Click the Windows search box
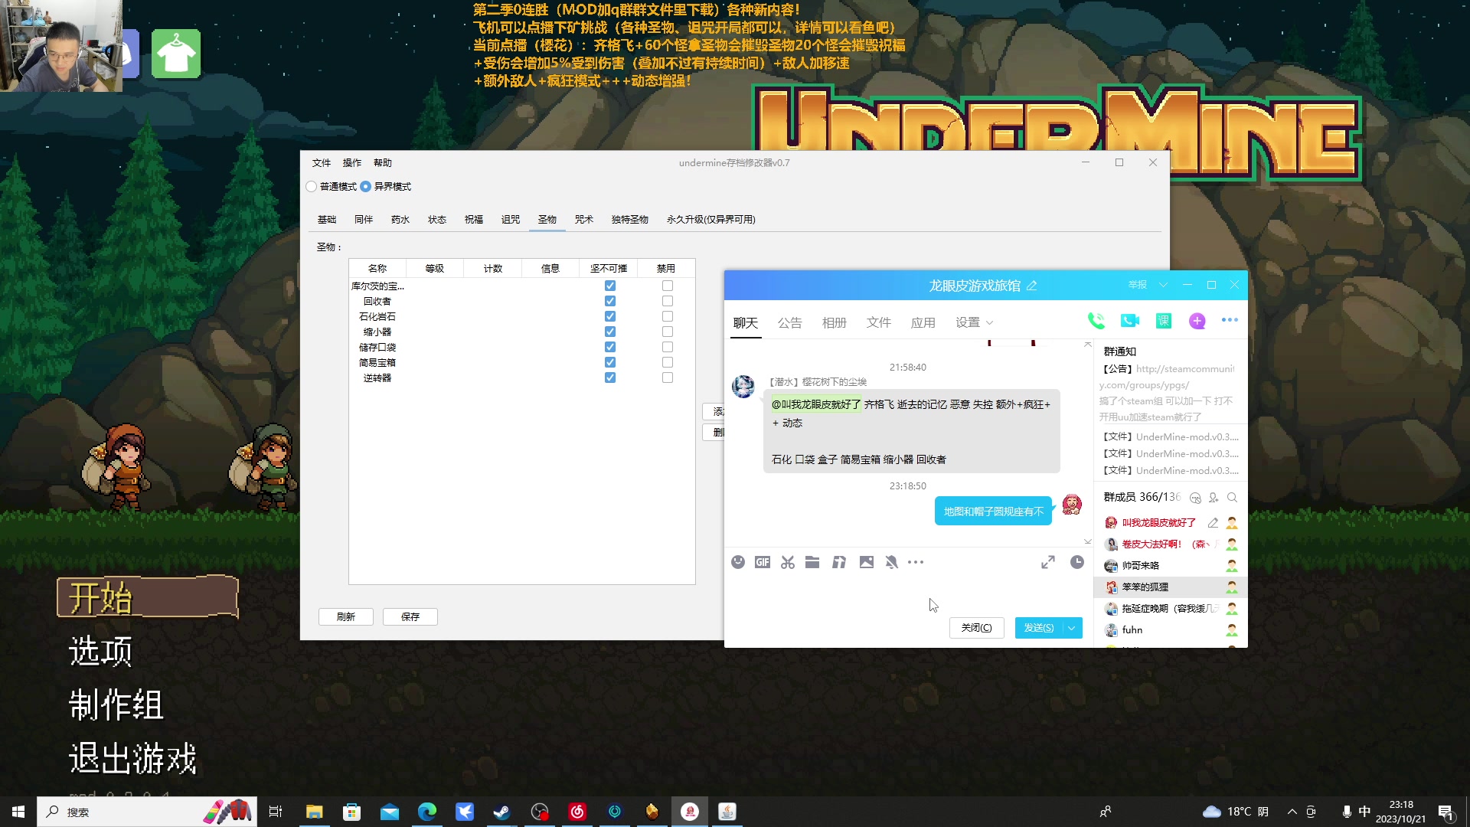 click(x=147, y=812)
